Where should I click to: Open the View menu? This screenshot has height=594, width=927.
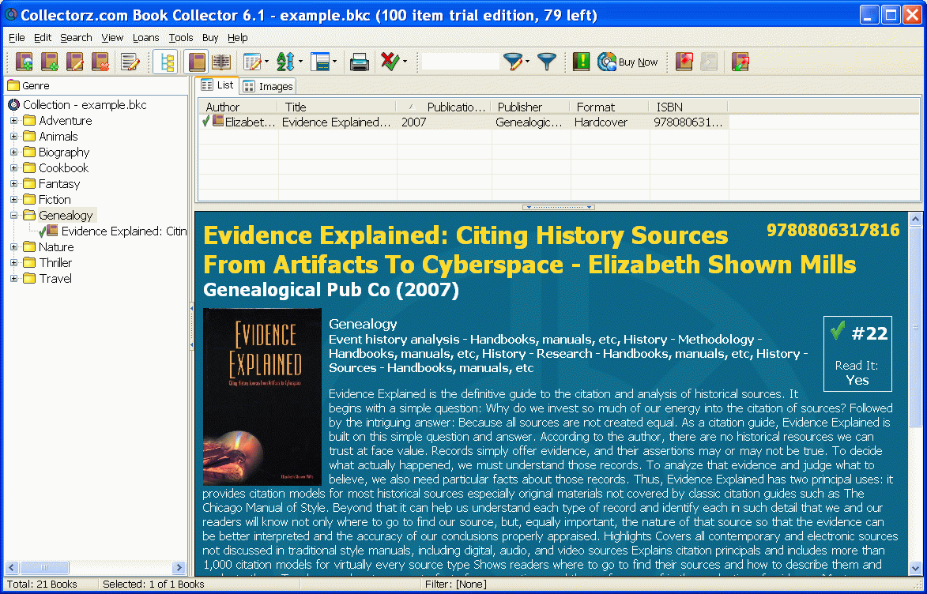pyautogui.click(x=112, y=38)
